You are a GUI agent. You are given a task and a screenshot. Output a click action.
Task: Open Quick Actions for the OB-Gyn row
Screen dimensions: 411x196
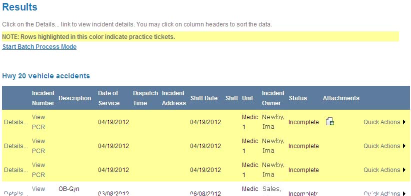coord(384,194)
